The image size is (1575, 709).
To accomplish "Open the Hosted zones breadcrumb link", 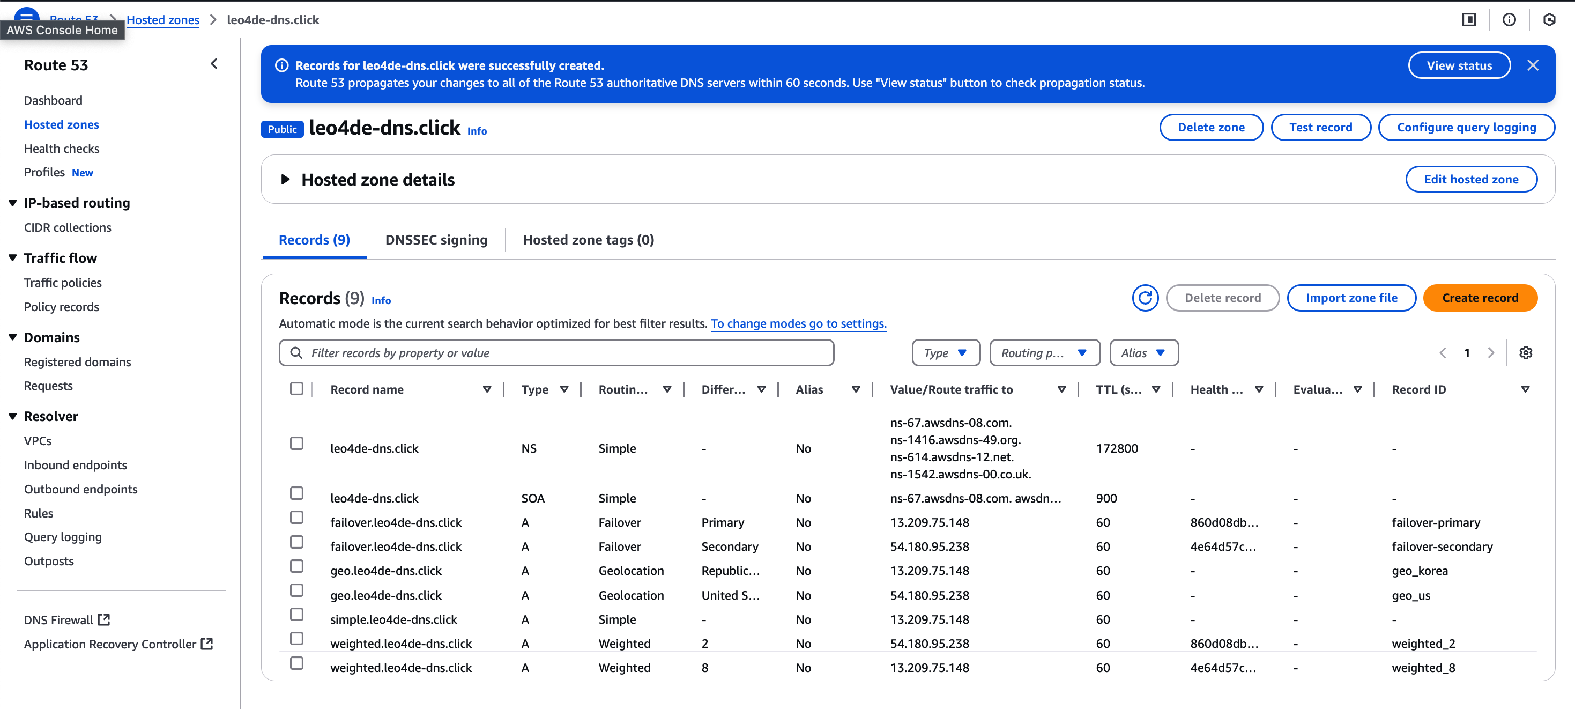I will (162, 20).
